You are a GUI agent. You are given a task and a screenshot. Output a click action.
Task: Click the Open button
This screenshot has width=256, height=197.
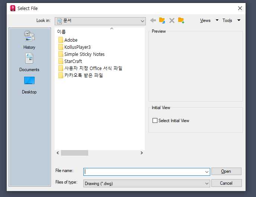[226, 171]
